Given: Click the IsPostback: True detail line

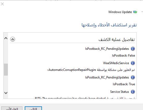Looking at the screenshot, I should pyautogui.click(x=124, y=84).
